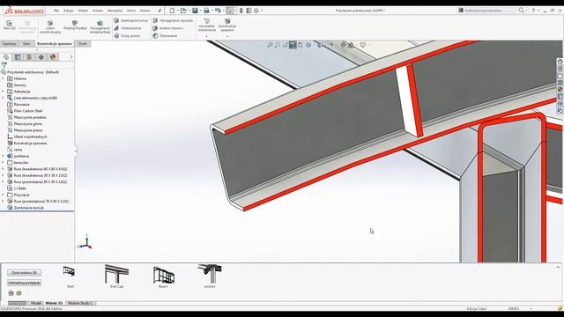This screenshot has height=317, width=564.
Task: Open dropdown under Geometria odniesienia
Action: click(x=207, y=37)
